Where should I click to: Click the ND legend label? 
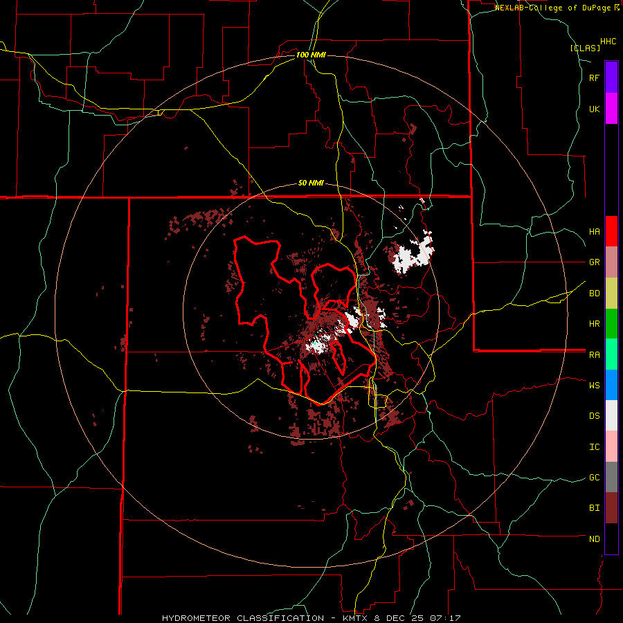click(x=594, y=539)
